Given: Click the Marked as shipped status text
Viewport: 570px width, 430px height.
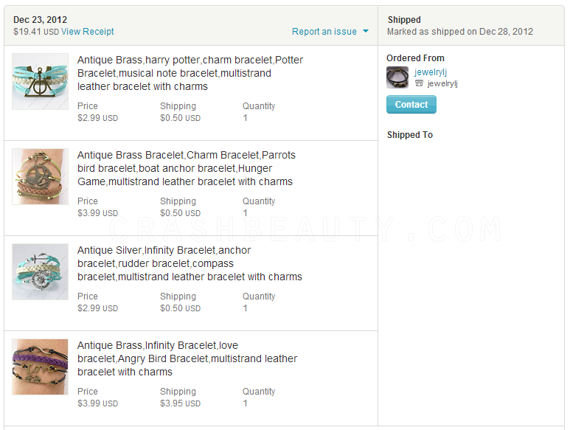Looking at the screenshot, I should 459,32.
